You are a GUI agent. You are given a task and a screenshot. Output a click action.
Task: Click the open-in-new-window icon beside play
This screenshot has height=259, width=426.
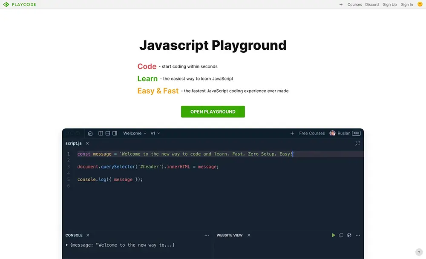coord(341,235)
